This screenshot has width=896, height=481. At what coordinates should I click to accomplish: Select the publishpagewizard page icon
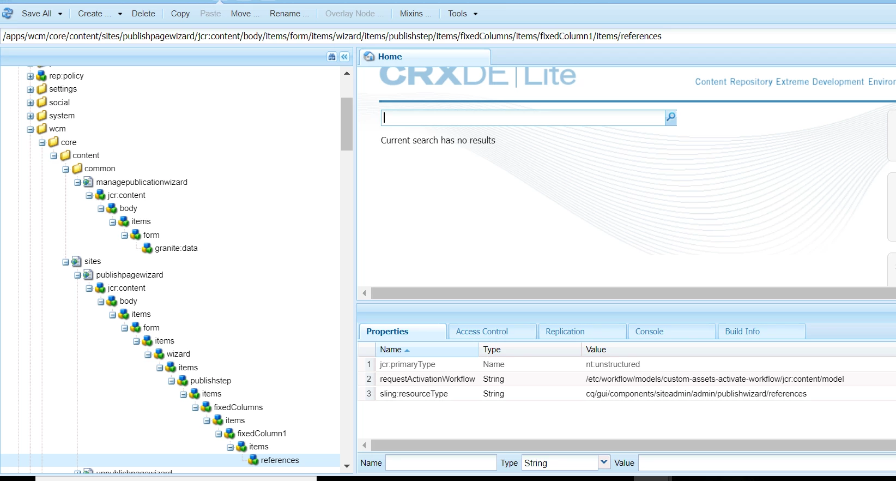click(88, 274)
